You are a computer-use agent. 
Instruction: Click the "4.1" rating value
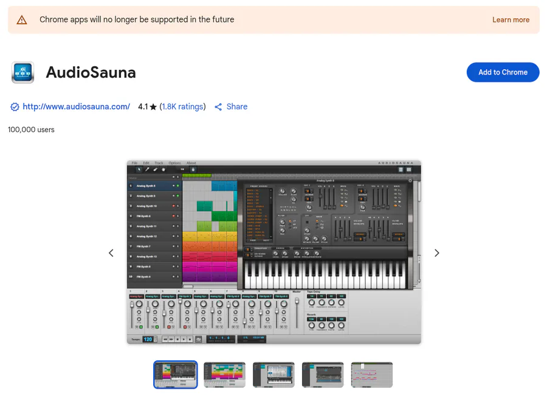pyautogui.click(x=143, y=107)
